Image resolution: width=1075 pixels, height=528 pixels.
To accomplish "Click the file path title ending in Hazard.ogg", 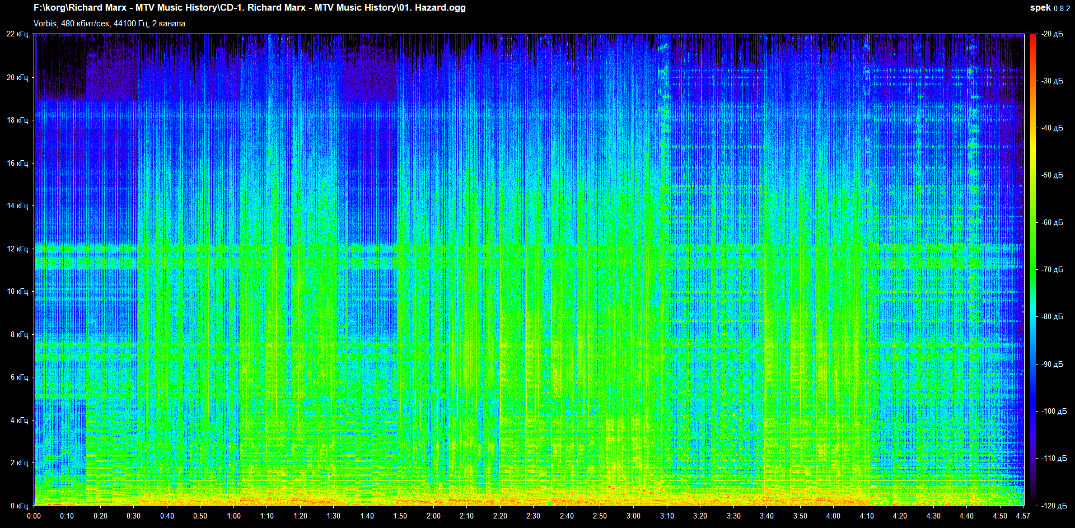I will coord(249,8).
